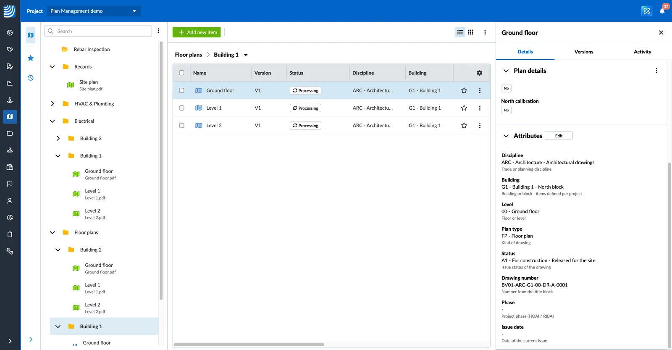
Task: Open the folder icon in left sidebar
Action: coord(10,134)
